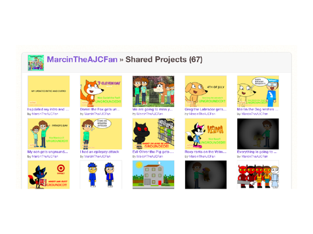Click 'I had an epilepsy attack' title
The width and height of the screenshot is (313, 234).
(x=100, y=152)
